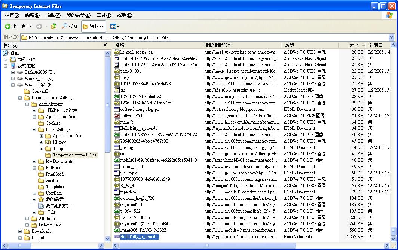The image size is (398, 250).
Task: Click the Back arrow toolbar icon
Action: pos(8,26)
